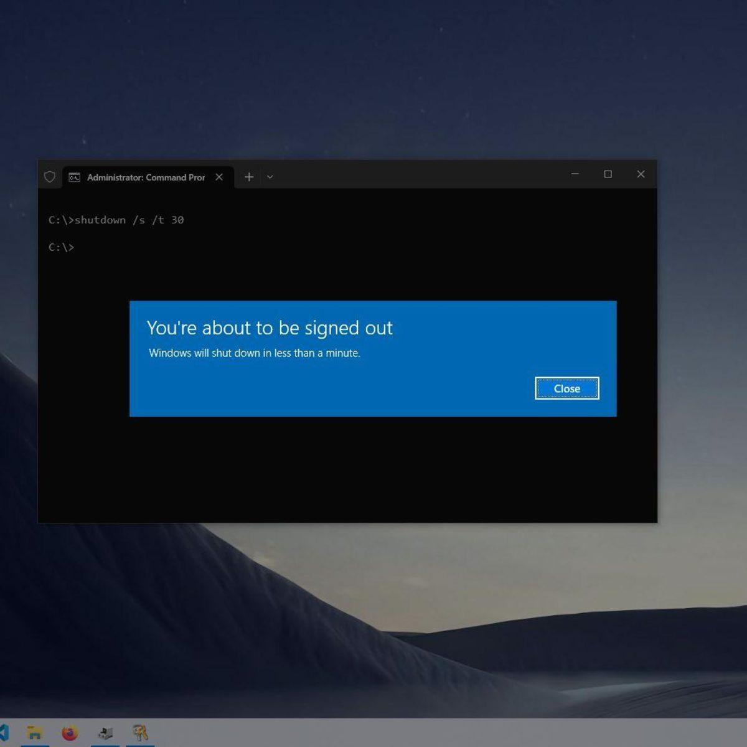
Task: Click the device installer icon in taskbar
Action: [105, 733]
